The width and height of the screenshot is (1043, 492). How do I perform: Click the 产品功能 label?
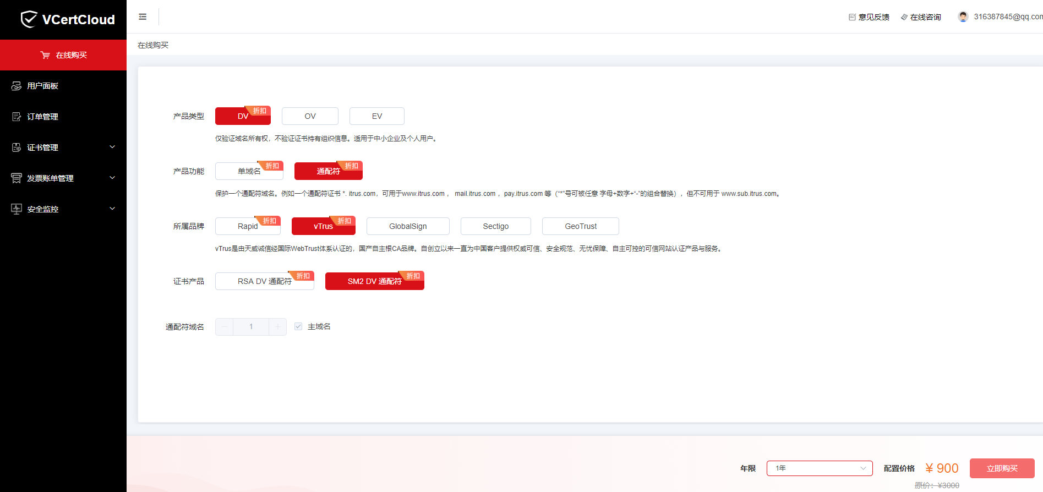[189, 171]
